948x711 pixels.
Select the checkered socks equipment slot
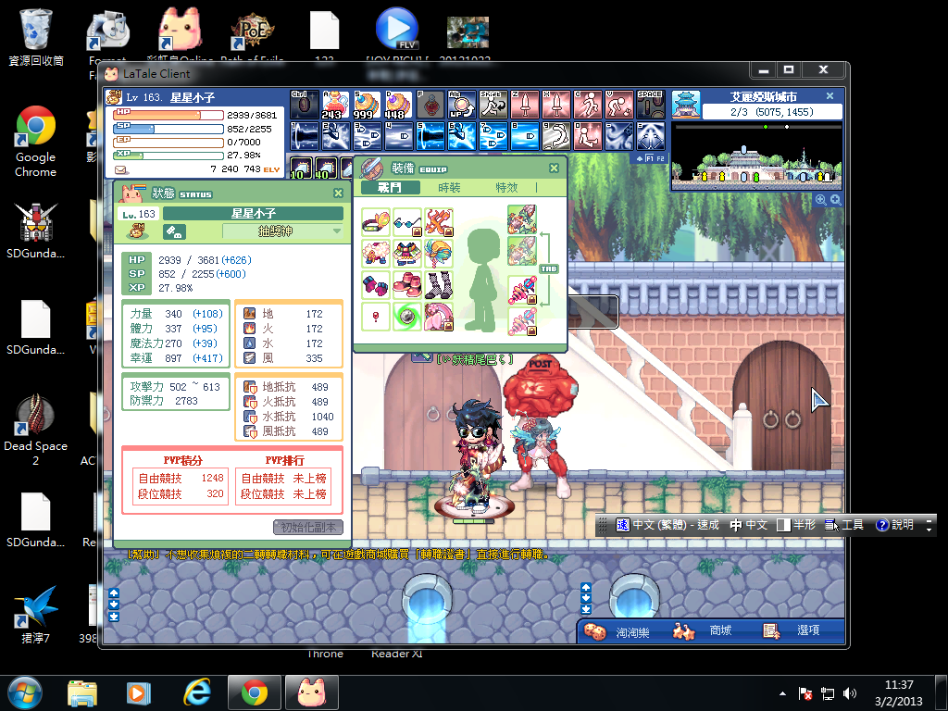pyautogui.click(x=438, y=285)
